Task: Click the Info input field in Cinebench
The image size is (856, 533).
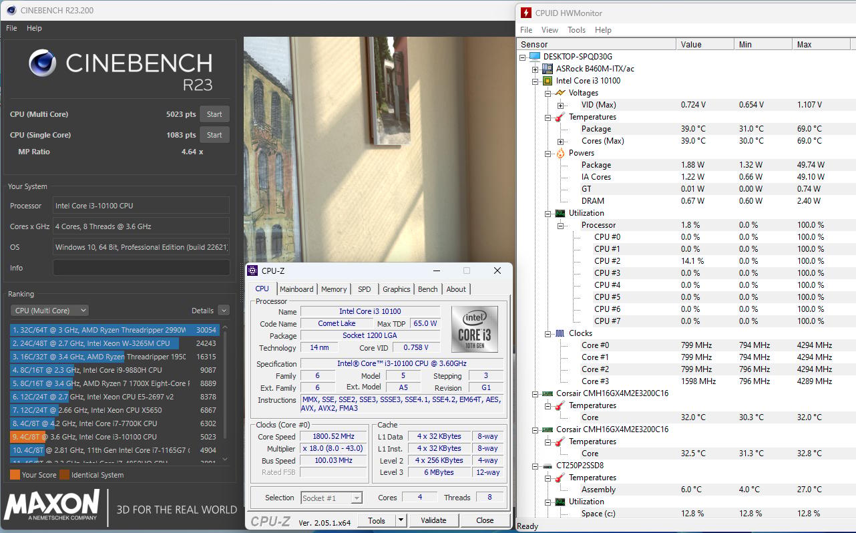Action: coord(141,268)
